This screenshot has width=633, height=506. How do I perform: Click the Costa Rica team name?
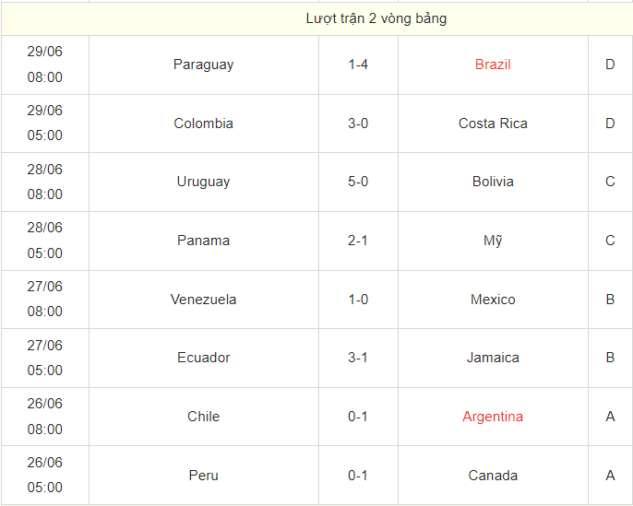pyautogui.click(x=493, y=124)
